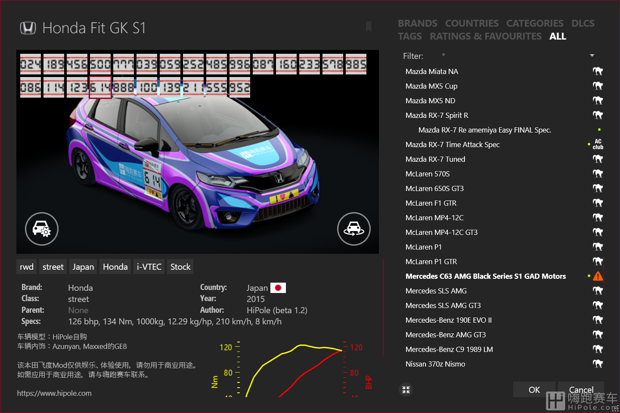This screenshot has height=413, width=620.
Task: Click the Kunos icon beside Mazda MX5 ND
Action: click(598, 101)
